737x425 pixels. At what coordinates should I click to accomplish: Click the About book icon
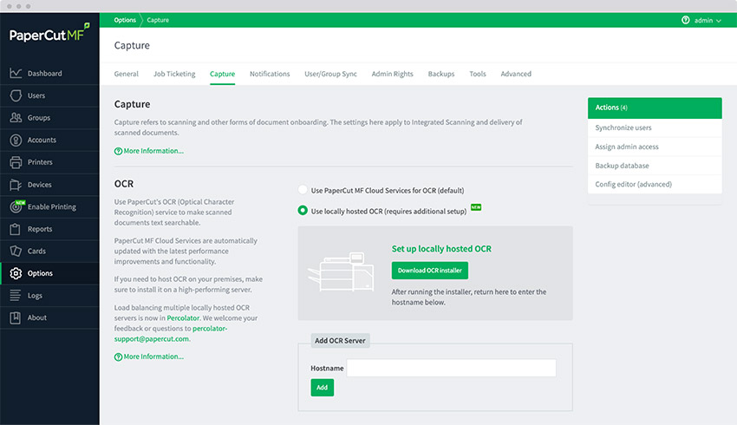(16, 317)
